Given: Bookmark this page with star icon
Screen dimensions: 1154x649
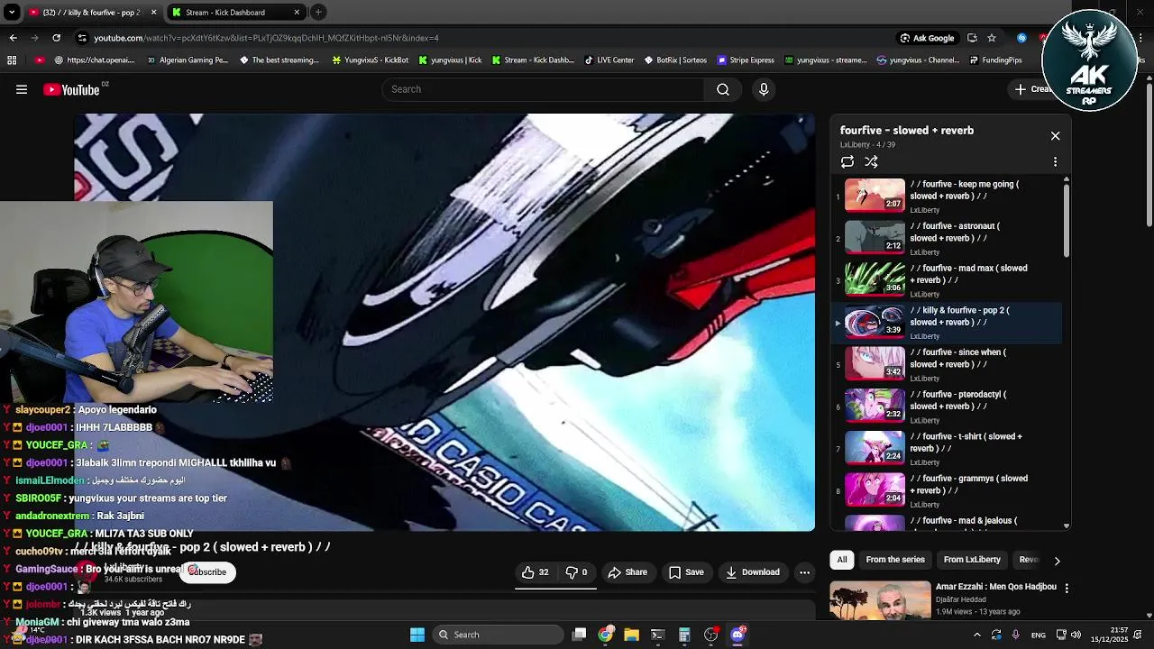Looking at the screenshot, I should click(992, 38).
